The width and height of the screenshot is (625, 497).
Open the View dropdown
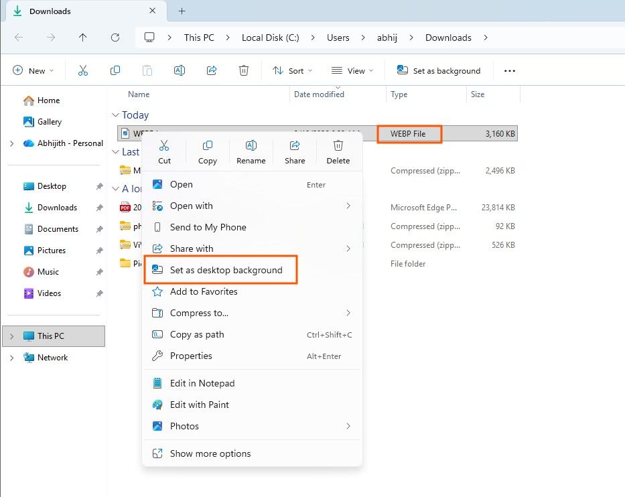(352, 70)
